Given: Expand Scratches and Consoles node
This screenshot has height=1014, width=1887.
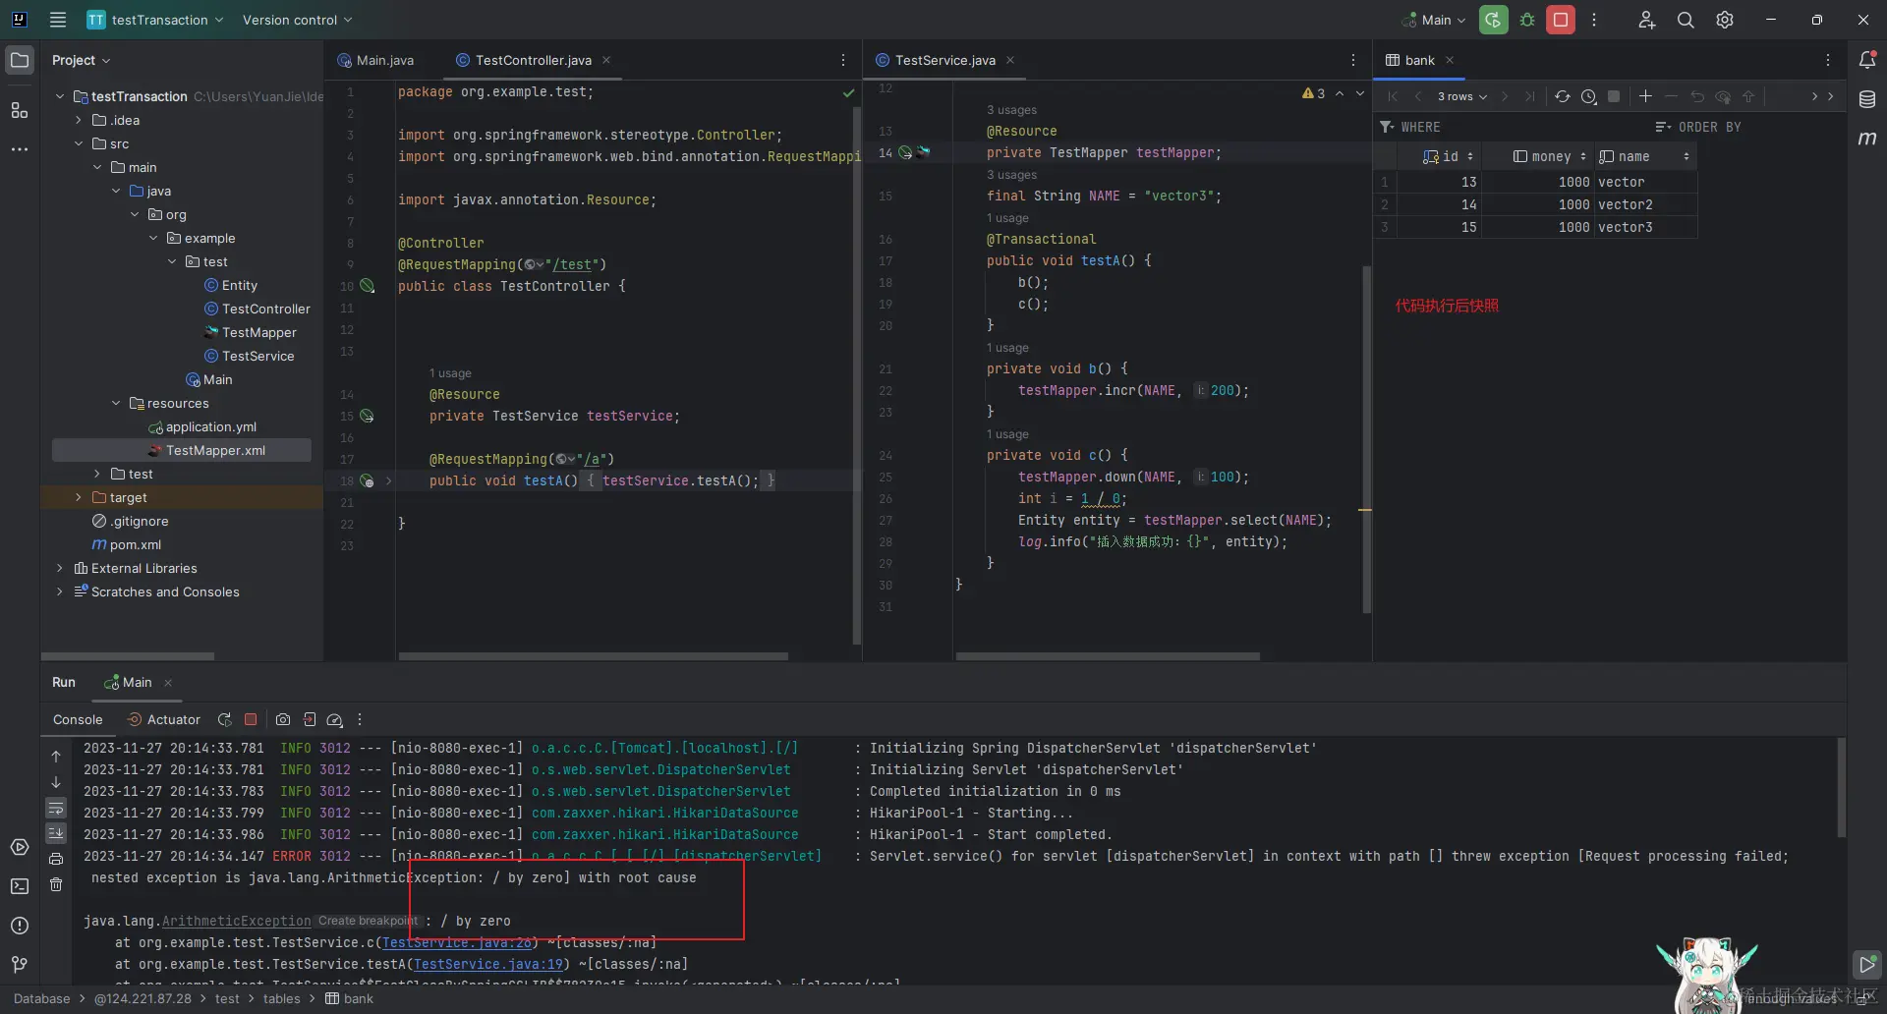Looking at the screenshot, I should pyautogui.click(x=60, y=591).
